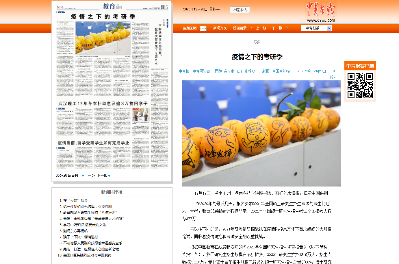This screenshot has height=264, width=399.
Task: Click the 收藏本站 button
Action: click(x=240, y=10)
